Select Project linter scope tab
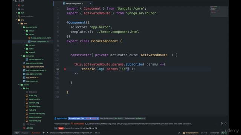The height and width of the screenshot is (135, 241). 25,133
